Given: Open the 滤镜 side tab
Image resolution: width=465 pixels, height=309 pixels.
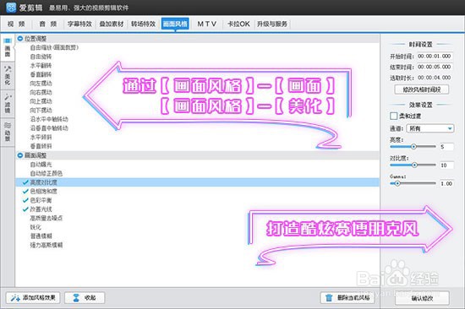Looking at the screenshot, I should 8,104.
